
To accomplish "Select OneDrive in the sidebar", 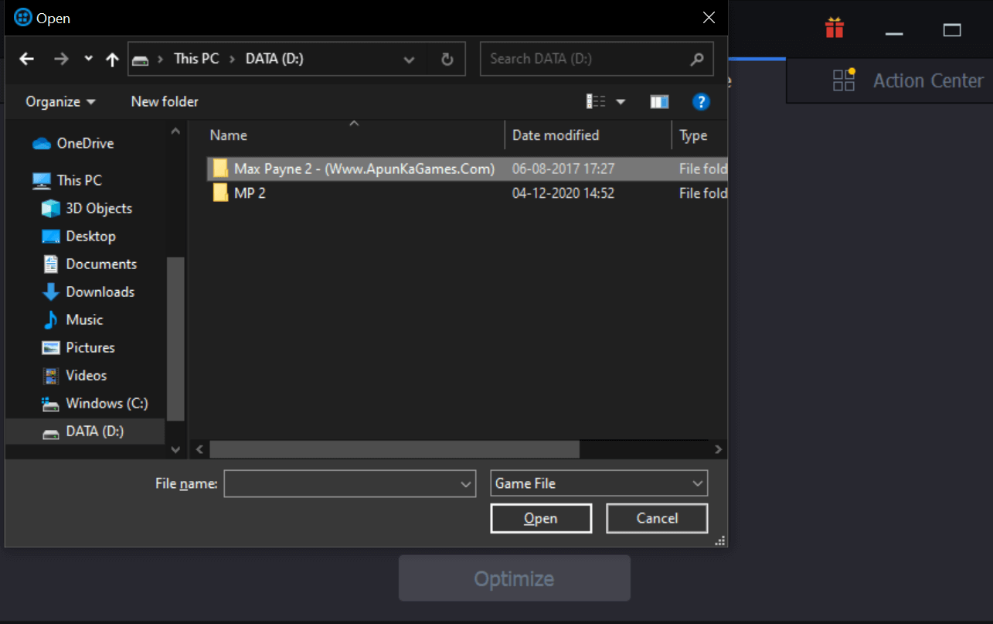I will (x=83, y=143).
